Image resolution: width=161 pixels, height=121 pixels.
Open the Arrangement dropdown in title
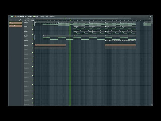pos(45,16)
